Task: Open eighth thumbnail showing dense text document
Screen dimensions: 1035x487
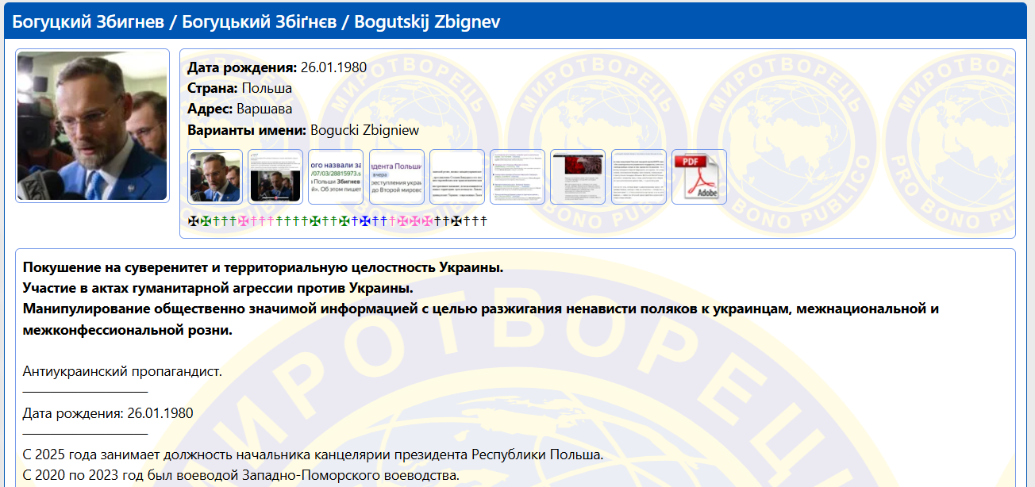Action: click(639, 177)
